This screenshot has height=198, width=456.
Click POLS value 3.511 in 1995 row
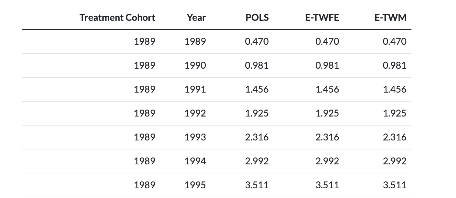point(257,185)
